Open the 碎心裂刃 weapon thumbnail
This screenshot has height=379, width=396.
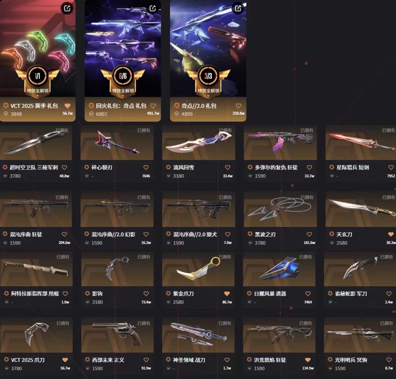(x=117, y=143)
